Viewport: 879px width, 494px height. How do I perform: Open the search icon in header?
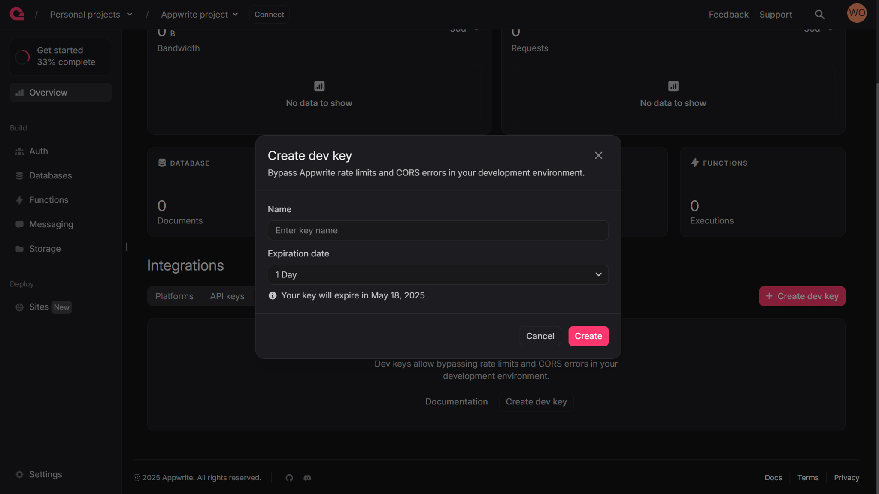[x=820, y=15]
